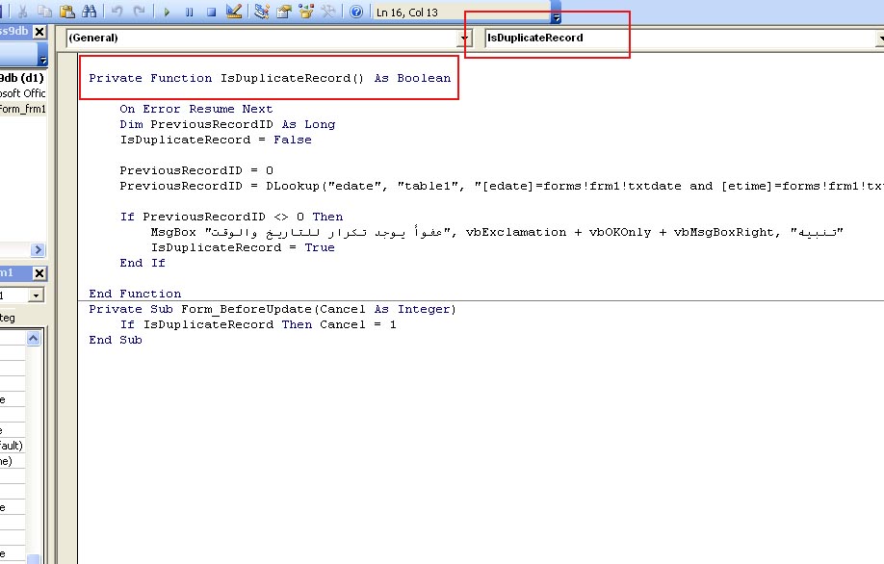Close the project explorer pane
The height and width of the screenshot is (564, 884).
click(x=39, y=32)
